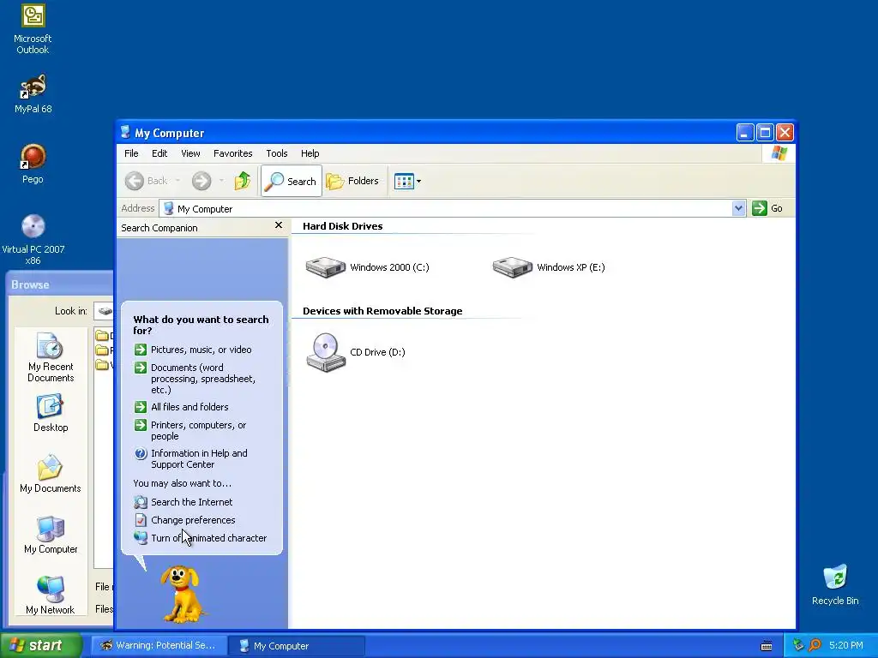Click the Start button

pos(41,645)
